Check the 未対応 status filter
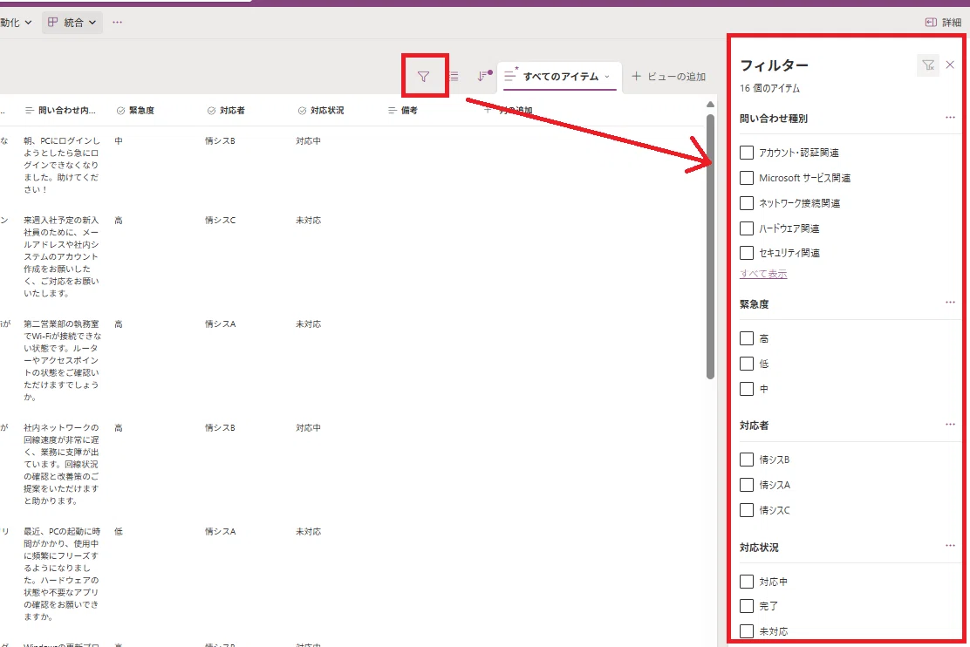The height and width of the screenshot is (647, 970). point(747,631)
